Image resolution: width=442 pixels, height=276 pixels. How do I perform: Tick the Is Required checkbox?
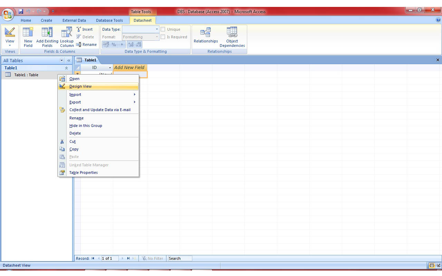[x=163, y=37]
